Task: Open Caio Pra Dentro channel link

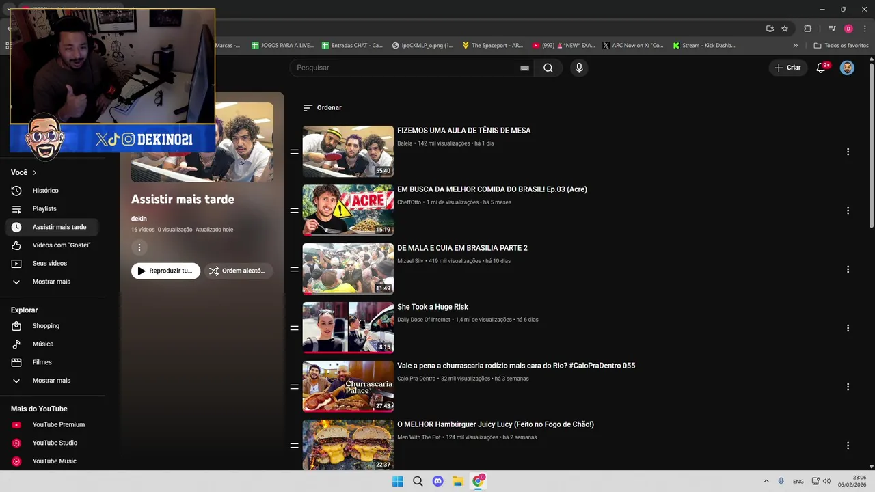Action: click(416, 379)
